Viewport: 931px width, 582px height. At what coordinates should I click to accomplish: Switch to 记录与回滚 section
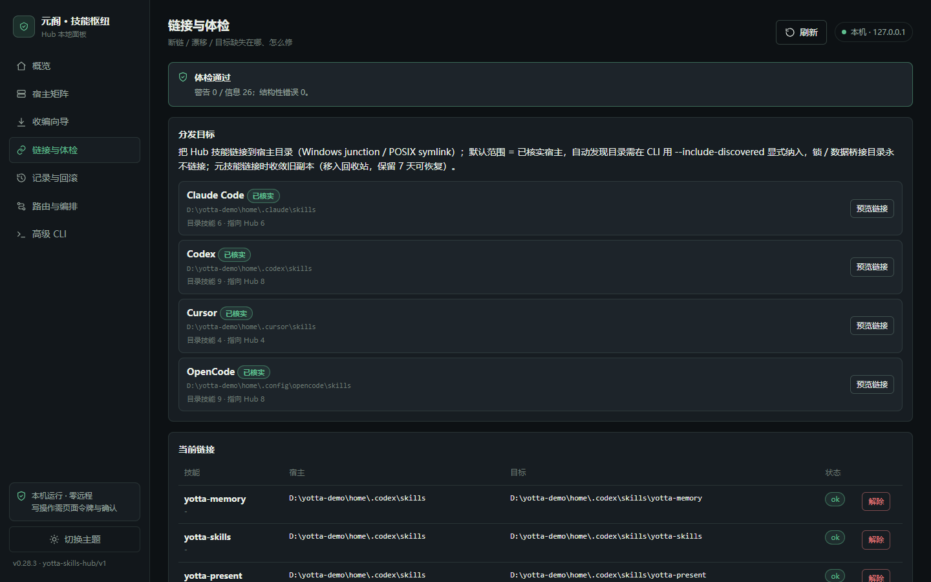point(74,178)
